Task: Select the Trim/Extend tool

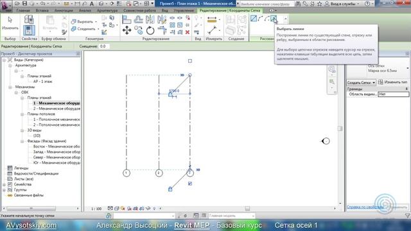Action: [162, 30]
